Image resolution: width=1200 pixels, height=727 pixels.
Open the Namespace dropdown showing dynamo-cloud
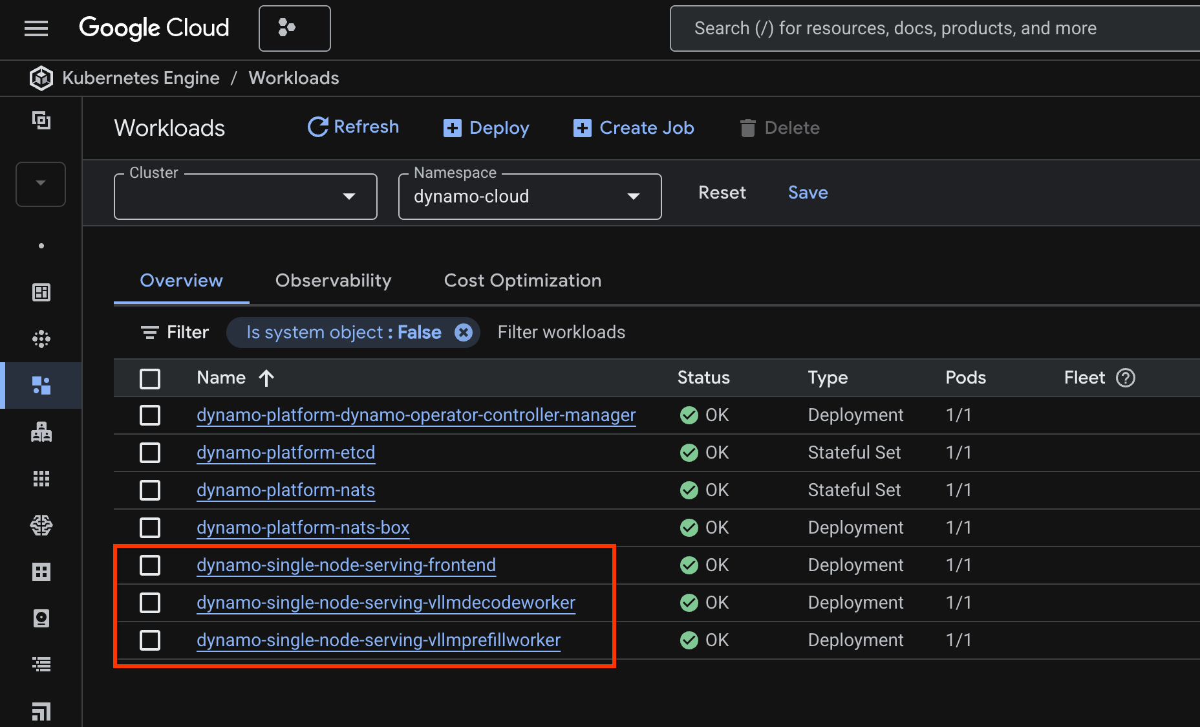(530, 197)
